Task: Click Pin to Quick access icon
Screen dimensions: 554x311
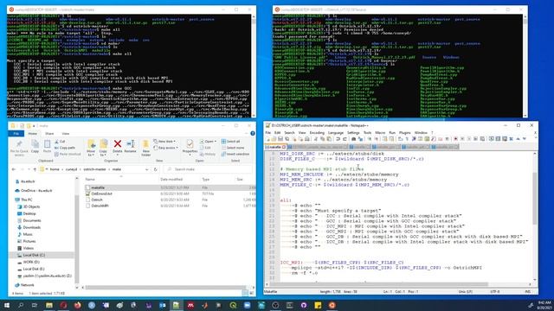Action: coord(19,144)
